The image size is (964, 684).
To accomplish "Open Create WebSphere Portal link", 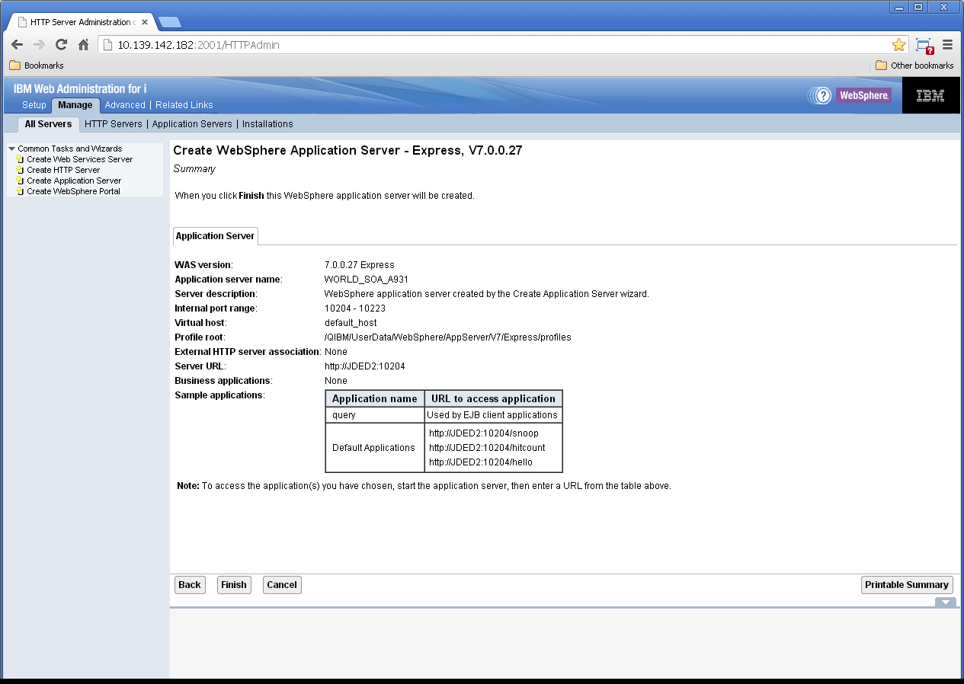I will point(73,191).
